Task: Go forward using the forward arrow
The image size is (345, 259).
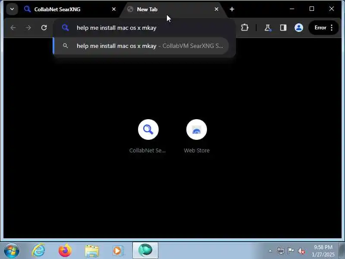Action: coord(28,28)
